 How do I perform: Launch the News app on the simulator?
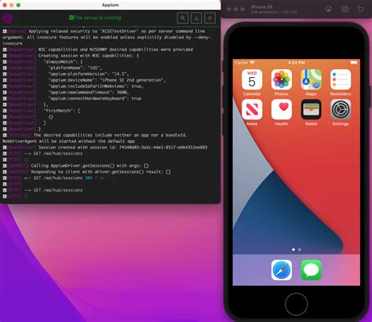(252, 109)
